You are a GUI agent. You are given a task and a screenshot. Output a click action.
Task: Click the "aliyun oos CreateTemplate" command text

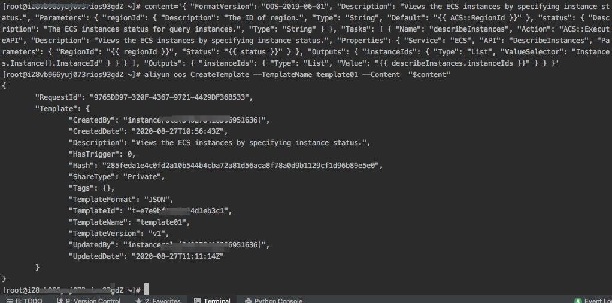point(196,74)
